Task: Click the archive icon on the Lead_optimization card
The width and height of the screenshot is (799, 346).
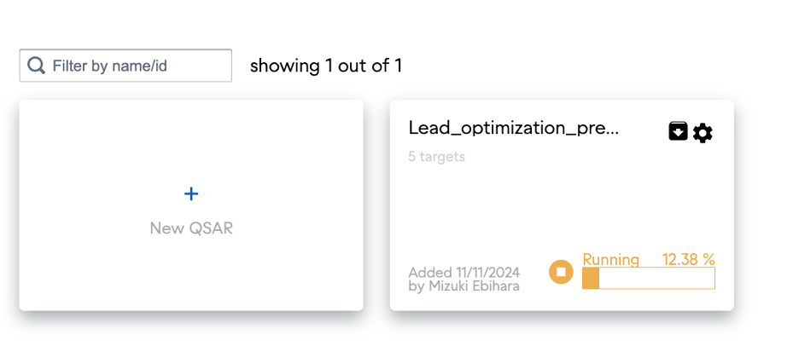Action: [678, 131]
